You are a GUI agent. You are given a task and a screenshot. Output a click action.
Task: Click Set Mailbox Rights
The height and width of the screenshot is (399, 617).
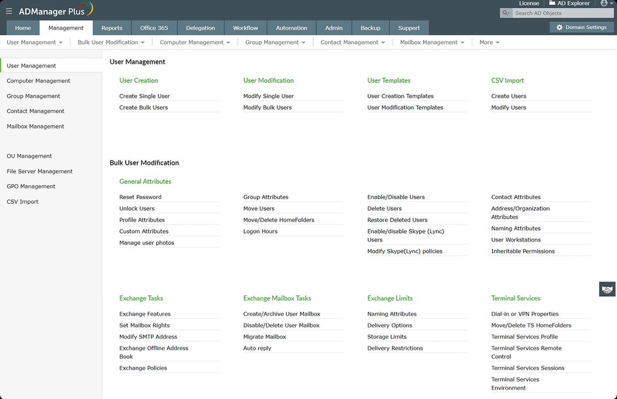(145, 325)
